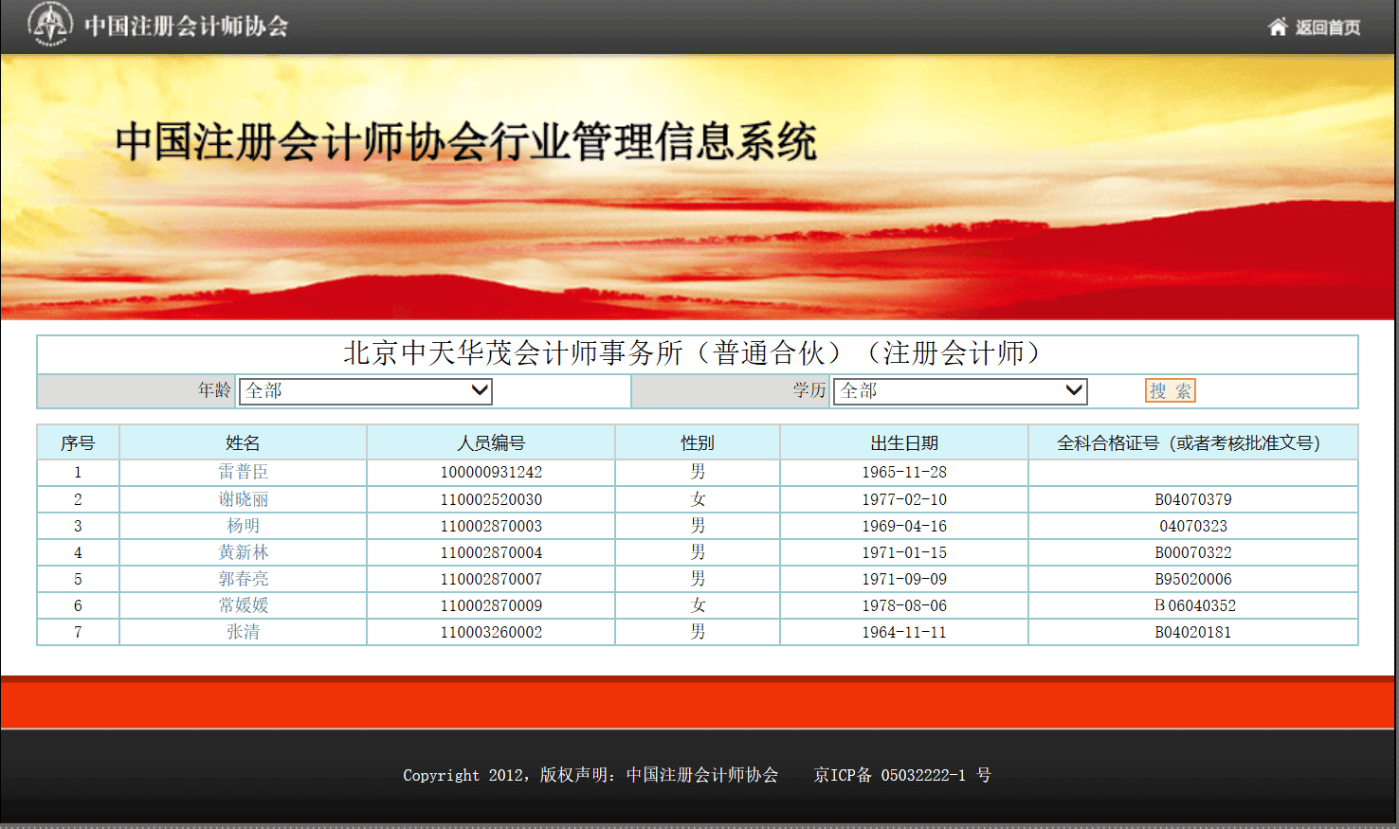Open the 年龄 age dropdown

(x=366, y=390)
